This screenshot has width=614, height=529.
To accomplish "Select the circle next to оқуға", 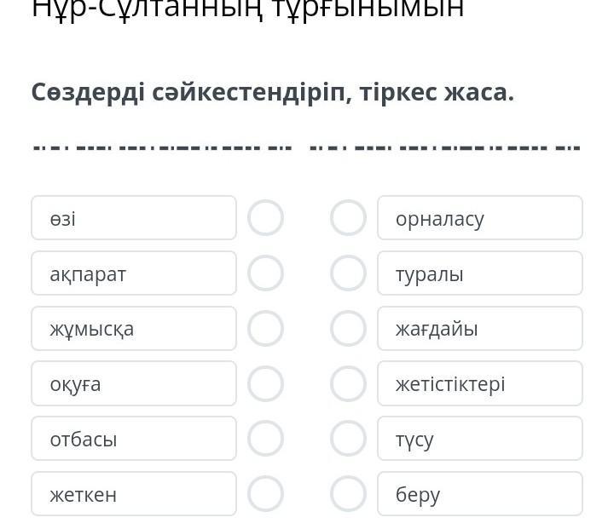I will tap(265, 384).
